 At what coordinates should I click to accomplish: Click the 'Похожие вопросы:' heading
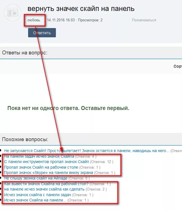[x=25, y=139]
